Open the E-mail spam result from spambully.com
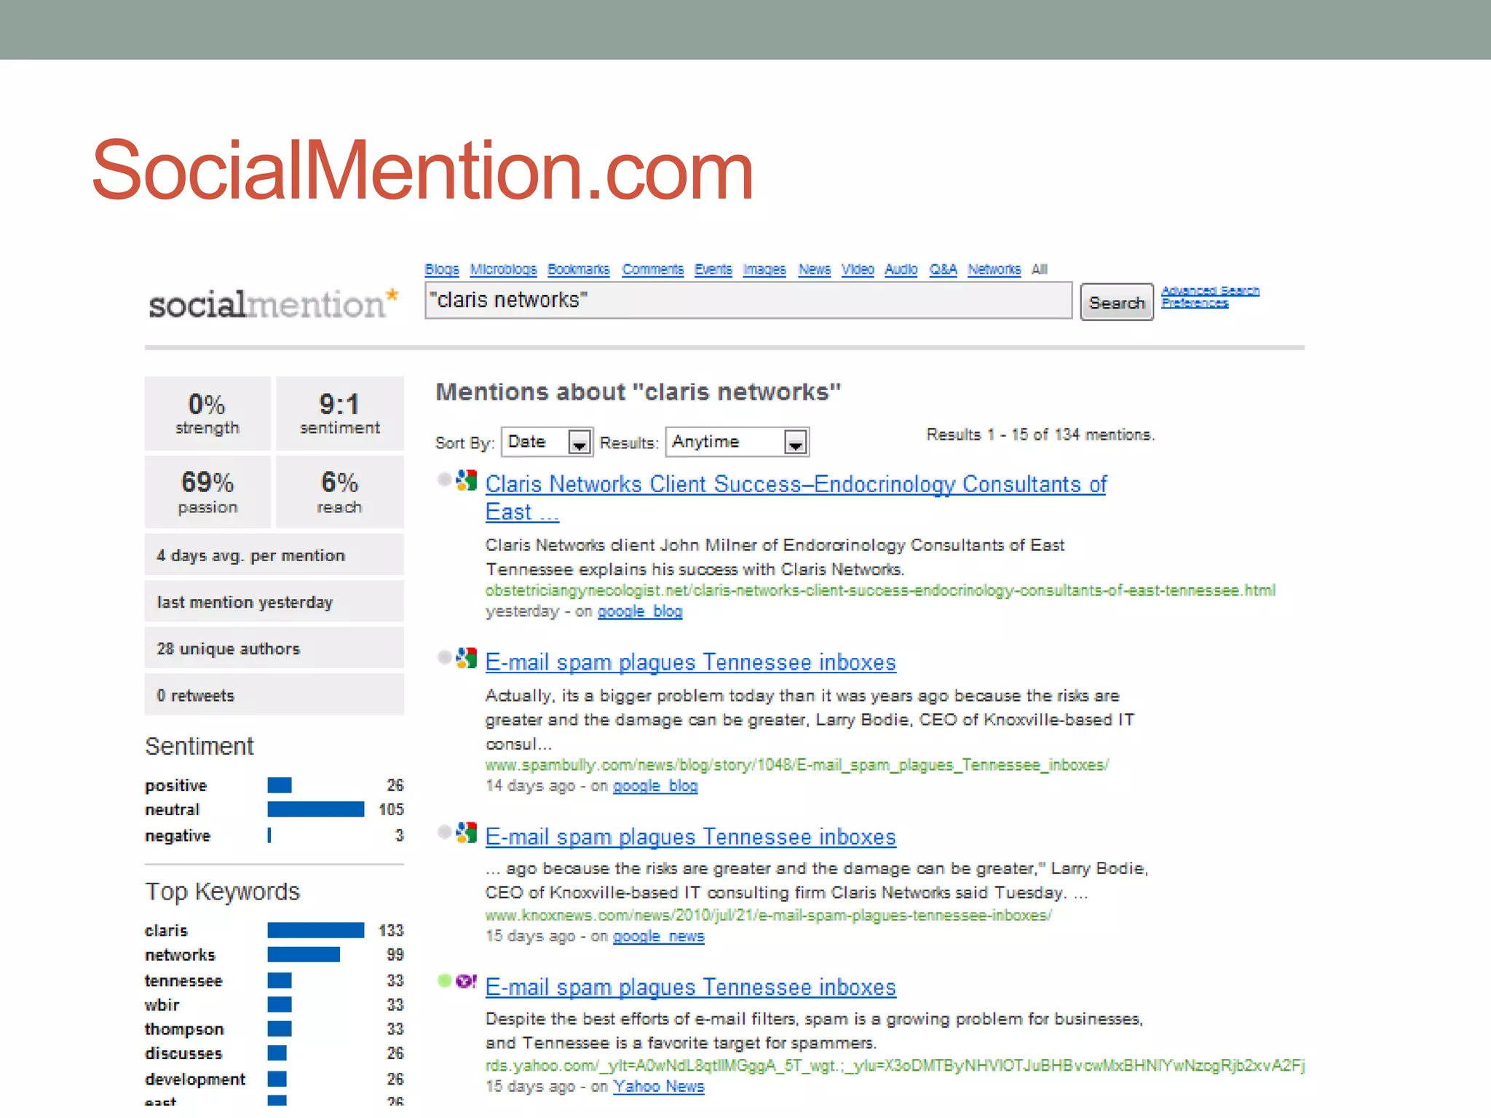 pyautogui.click(x=690, y=662)
